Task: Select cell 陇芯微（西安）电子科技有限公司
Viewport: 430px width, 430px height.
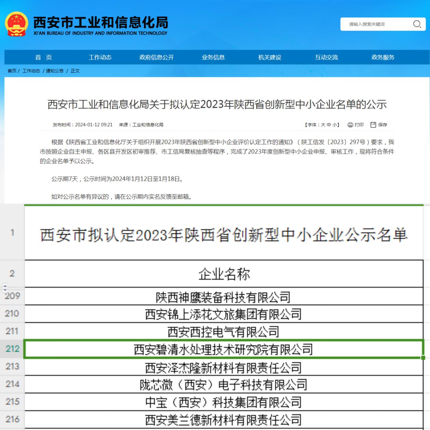Action: coord(224,384)
